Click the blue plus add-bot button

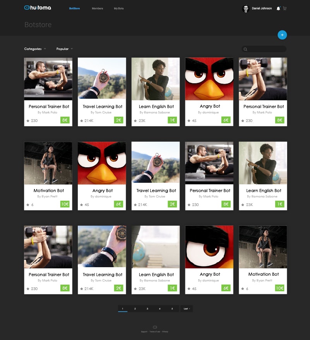pos(282,35)
